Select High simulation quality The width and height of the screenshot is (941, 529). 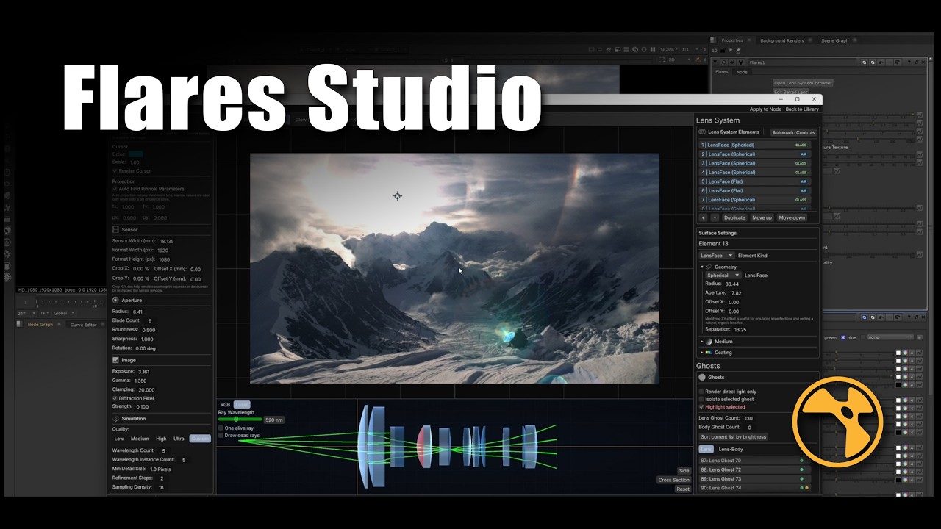161,439
